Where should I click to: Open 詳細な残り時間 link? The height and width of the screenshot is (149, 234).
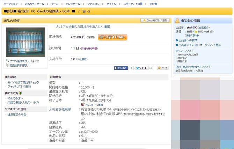tap(89, 49)
